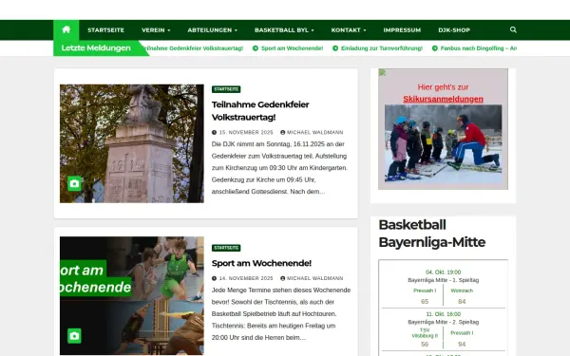The height and width of the screenshot is (356, 570).
Task: Click date 15. November 2025
Action: coord(246,133)
